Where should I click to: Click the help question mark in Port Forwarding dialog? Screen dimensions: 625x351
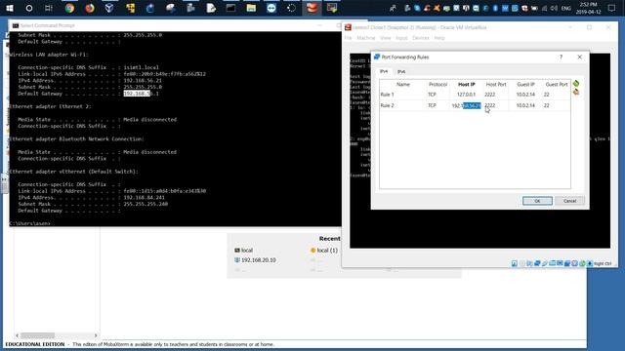pyautogui.click(x=561, y=57)
